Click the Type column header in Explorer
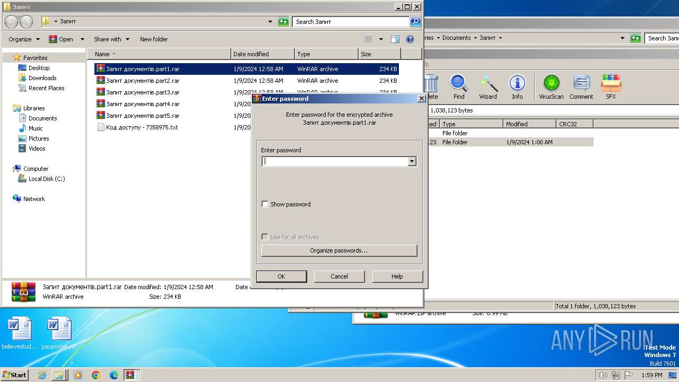This screenshot has width=679, height=382. (x=326, y=54)
